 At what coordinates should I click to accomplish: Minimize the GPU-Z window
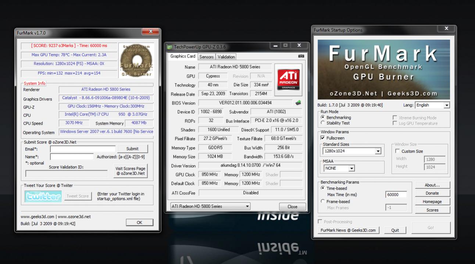(275, 46)
